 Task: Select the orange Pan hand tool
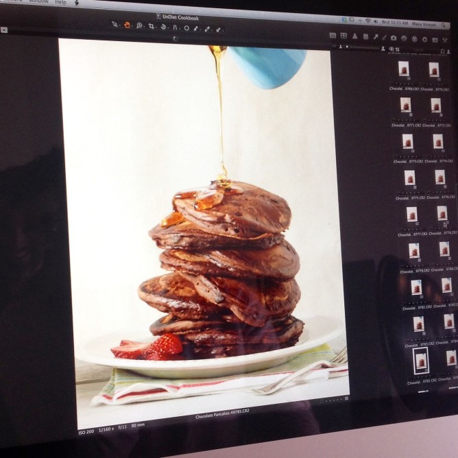click(127, 25)
